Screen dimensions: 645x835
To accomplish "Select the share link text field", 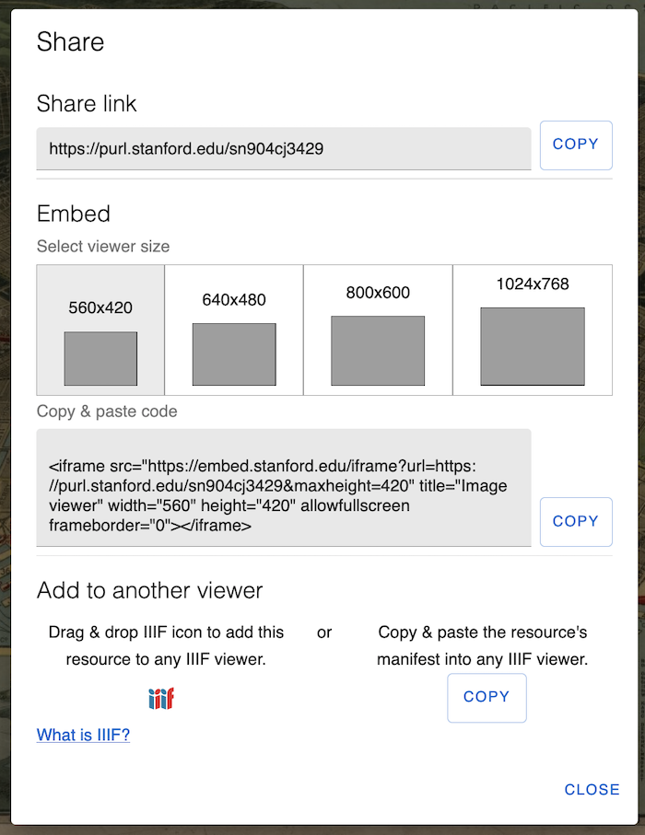I will (283, 148).
